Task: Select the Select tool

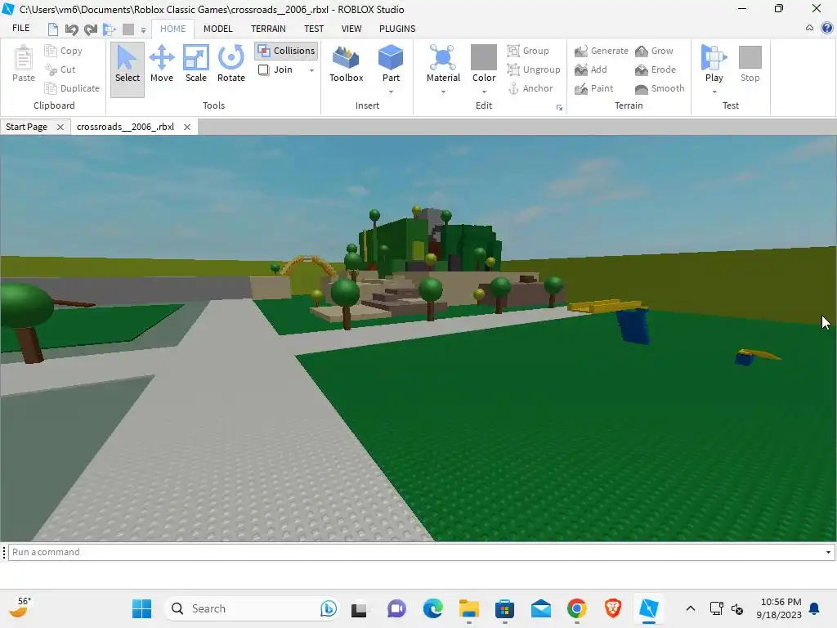Action: coord(127,70)
